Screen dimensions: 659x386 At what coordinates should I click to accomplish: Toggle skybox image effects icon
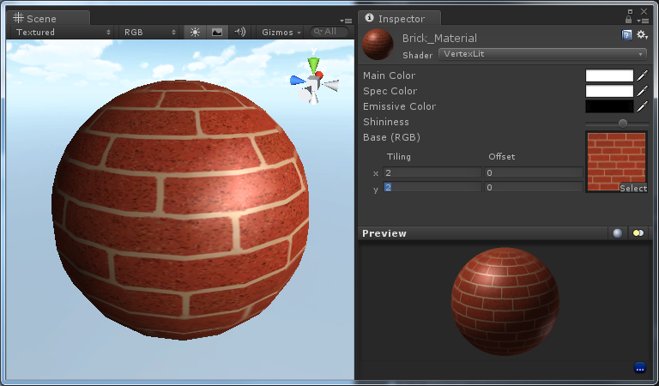tap(217, 32)
